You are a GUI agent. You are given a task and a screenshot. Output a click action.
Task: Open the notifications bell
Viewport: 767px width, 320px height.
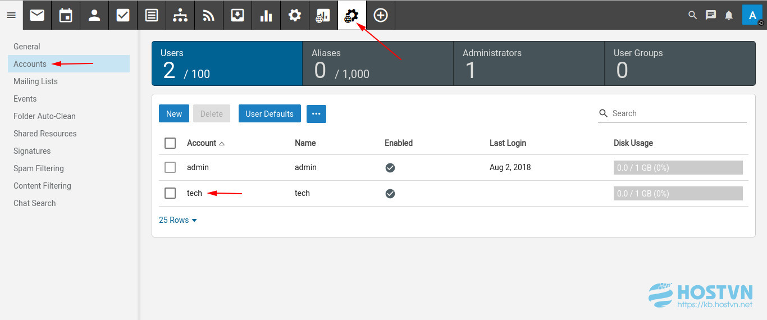[729, 15]
